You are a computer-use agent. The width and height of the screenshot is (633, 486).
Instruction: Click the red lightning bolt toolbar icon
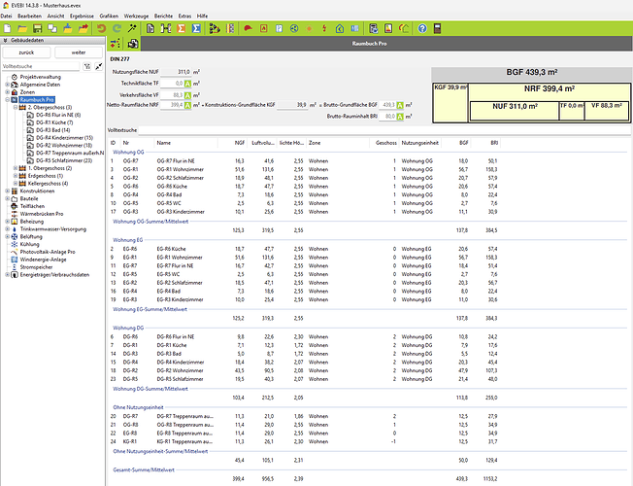[324, 28]
